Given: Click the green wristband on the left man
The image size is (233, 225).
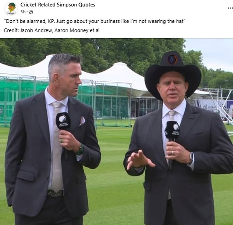Looking at the screenshot, I should (80, 150).
